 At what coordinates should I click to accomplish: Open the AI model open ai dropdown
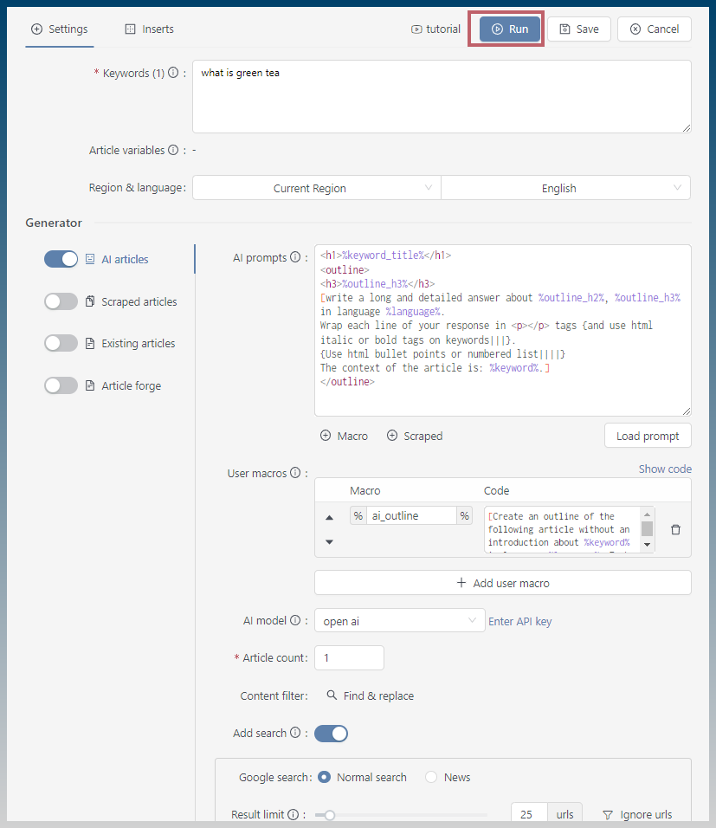coord(400,620)
